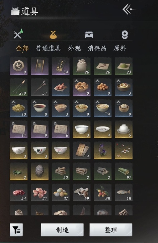
Task: Open the crossed swords equipment category
Action: [x=18, y=34]
